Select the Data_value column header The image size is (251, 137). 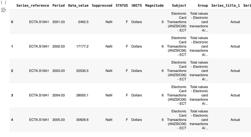pyautogui.click(x=78, y=6)
